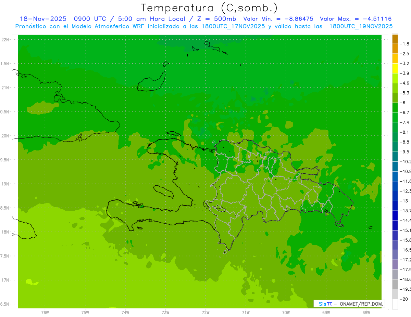Click the '69W' longitude axis label

326,313
